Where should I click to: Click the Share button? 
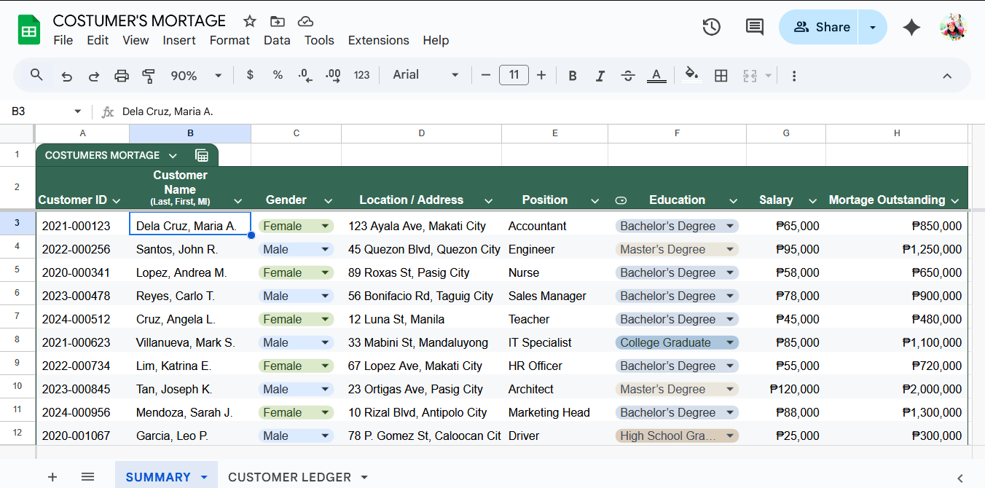point(820,27)
